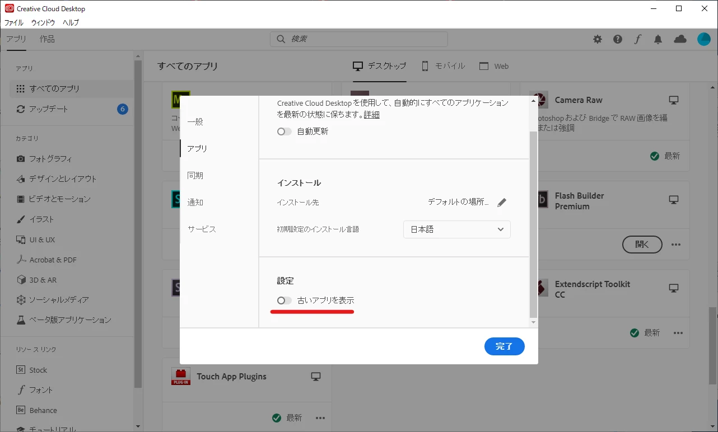The image size is (718, 432).
Task: Click デフォルトの場所 install location text
Action: click(458, 202)
